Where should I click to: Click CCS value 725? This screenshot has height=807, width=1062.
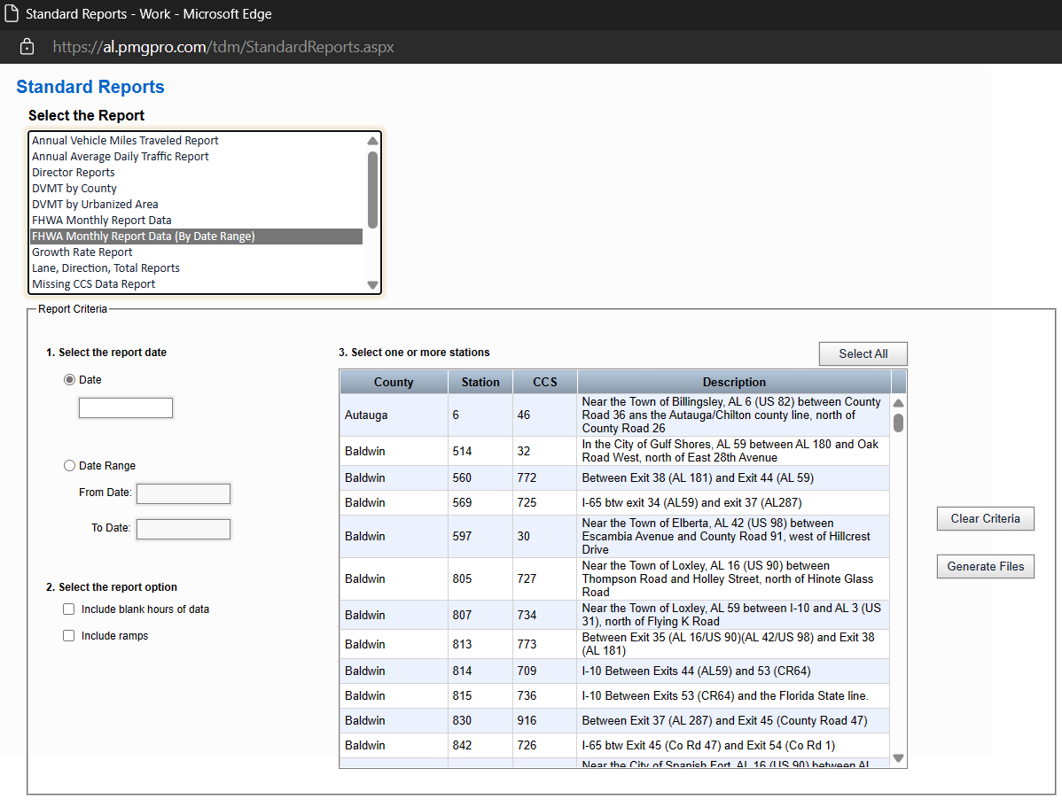pyautogui.click(x=527, y=503)
